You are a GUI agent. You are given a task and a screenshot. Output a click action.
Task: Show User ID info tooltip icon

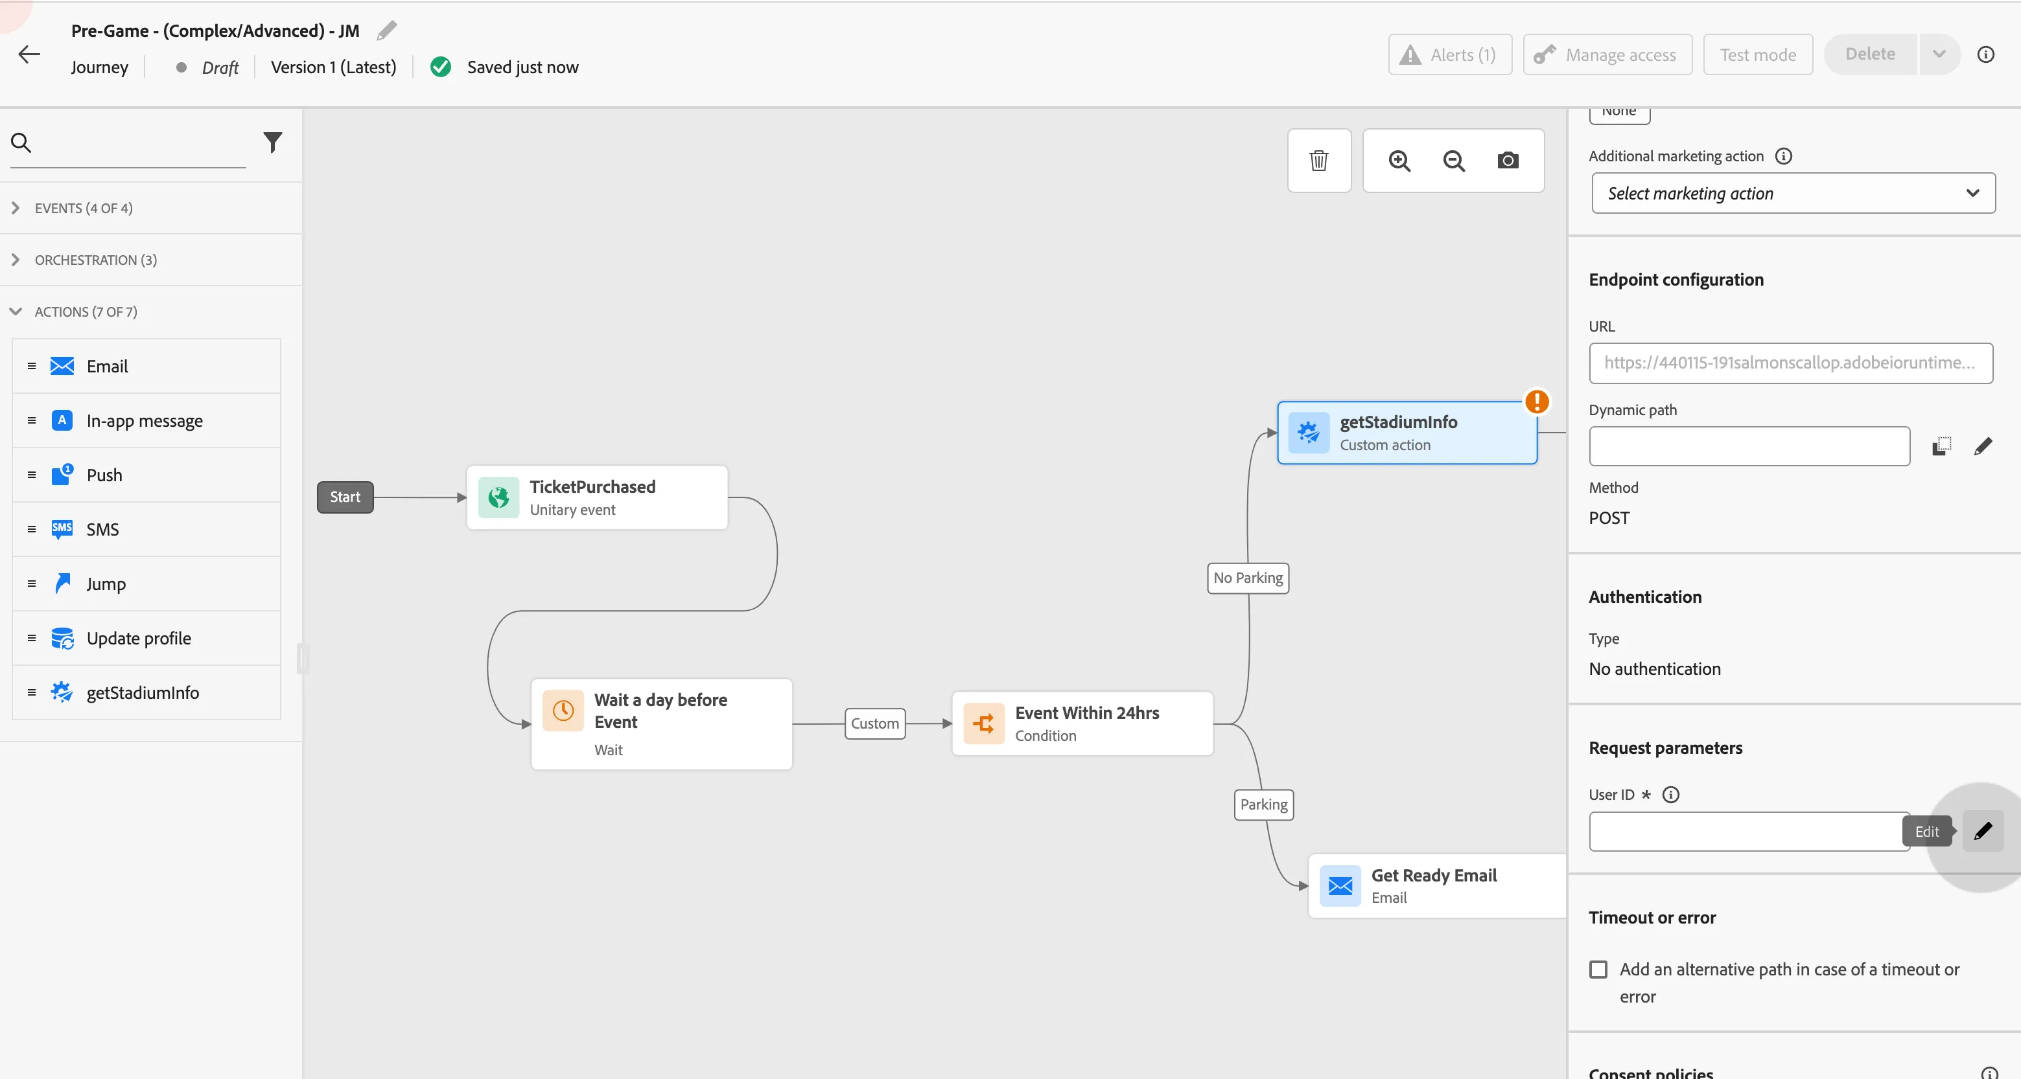pyautogui.click(x=1671, y=794)
